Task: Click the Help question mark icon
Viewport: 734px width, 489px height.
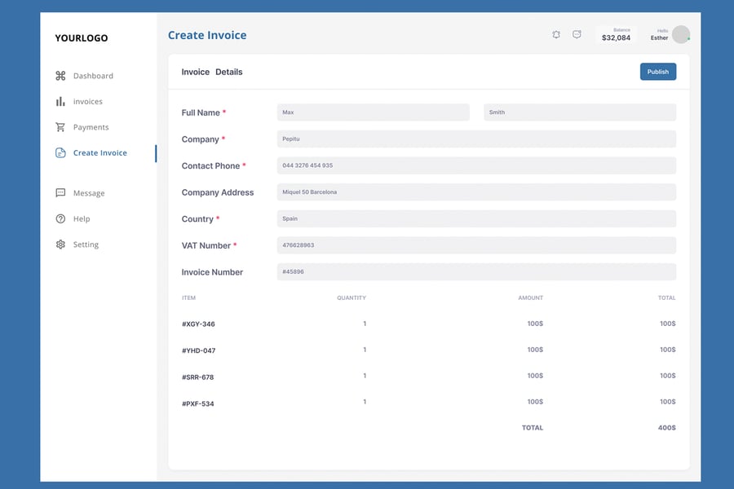Action: tap(60, 219)
